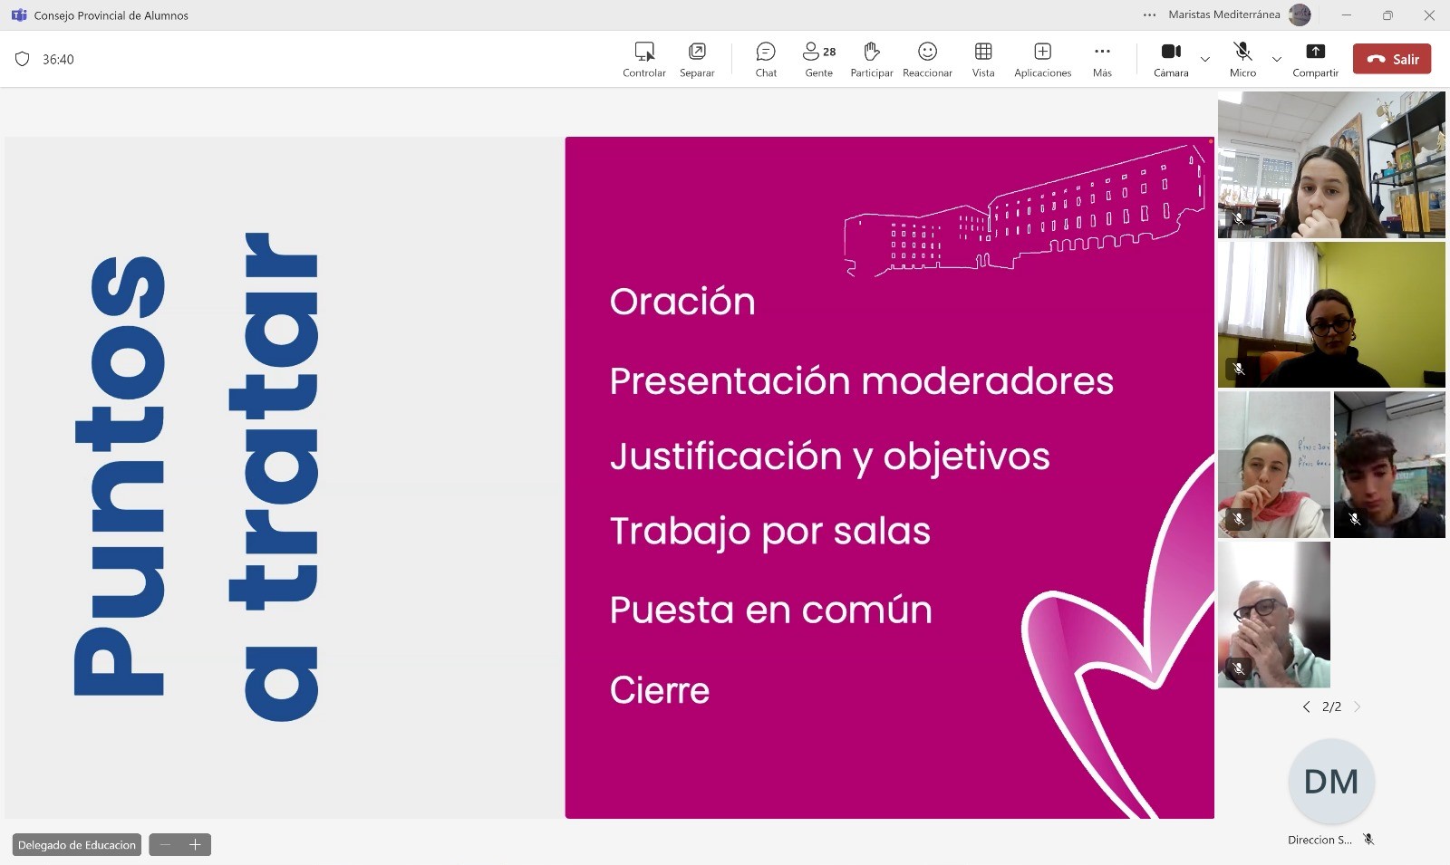Pop out shared content with Separar

(x=697, y=60)
